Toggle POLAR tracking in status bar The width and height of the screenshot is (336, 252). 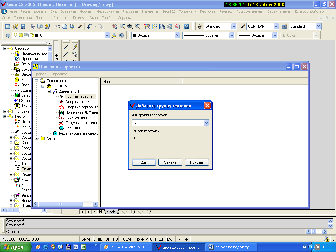click(x=126, y=239)
